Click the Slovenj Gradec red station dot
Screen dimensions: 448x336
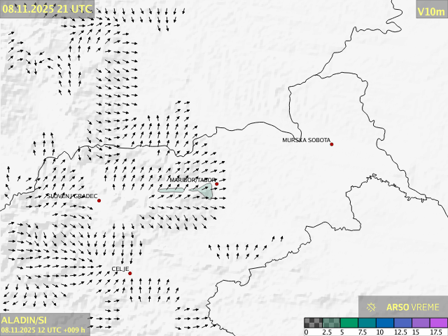99,201
